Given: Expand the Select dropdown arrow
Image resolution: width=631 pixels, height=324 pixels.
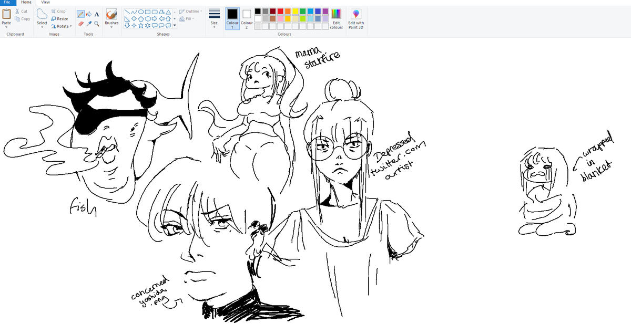Looking at the screenshot, I should (x=42, y=27).
